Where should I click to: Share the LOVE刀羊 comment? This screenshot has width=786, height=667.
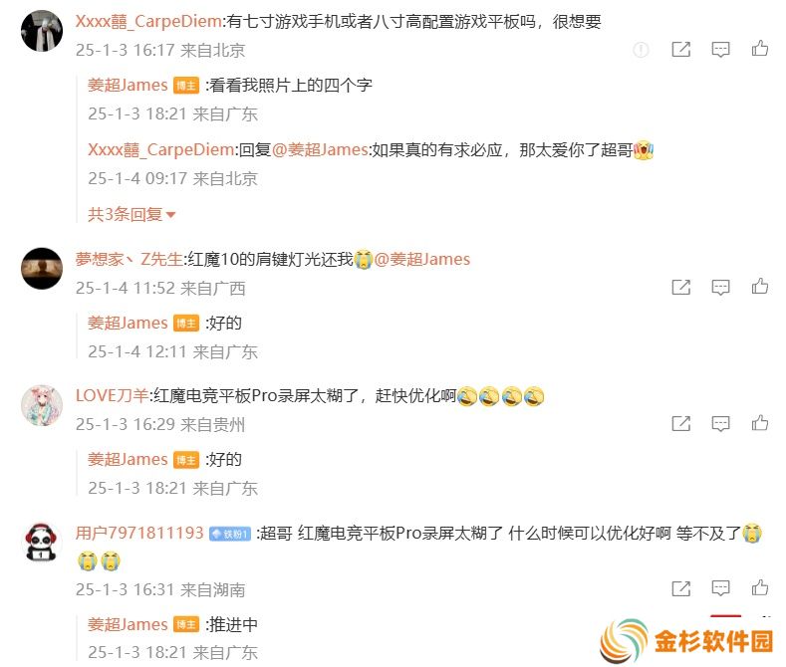click(680, 424)
